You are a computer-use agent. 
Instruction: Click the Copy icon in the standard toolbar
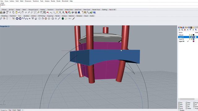click(13, 12)
